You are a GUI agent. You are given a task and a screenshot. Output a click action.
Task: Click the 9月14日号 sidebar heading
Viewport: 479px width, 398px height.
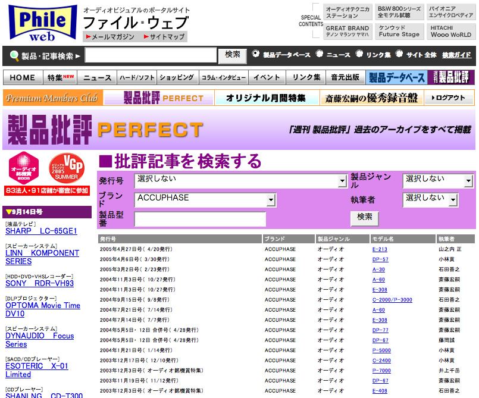47,212
